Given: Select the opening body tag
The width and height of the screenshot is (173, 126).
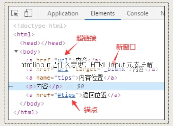Looking at the screenshot, I should [x=30, y=52].
